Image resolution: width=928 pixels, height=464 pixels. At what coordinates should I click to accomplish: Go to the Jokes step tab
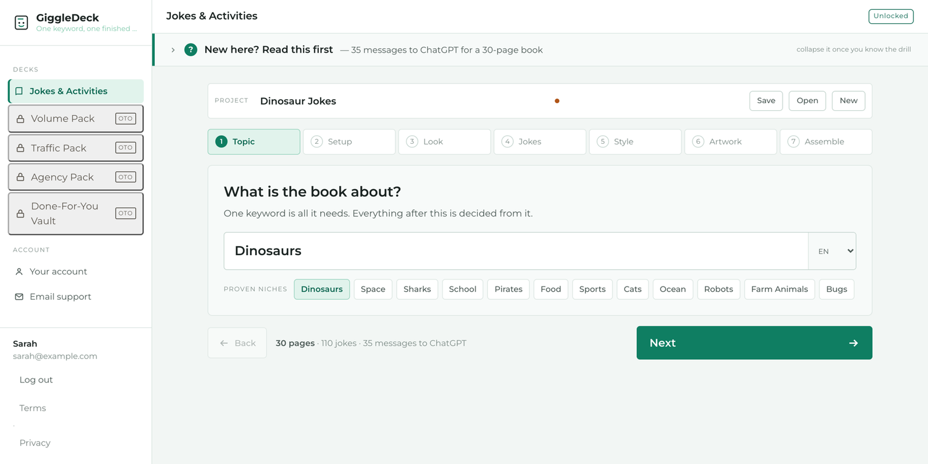click(540, 142)
